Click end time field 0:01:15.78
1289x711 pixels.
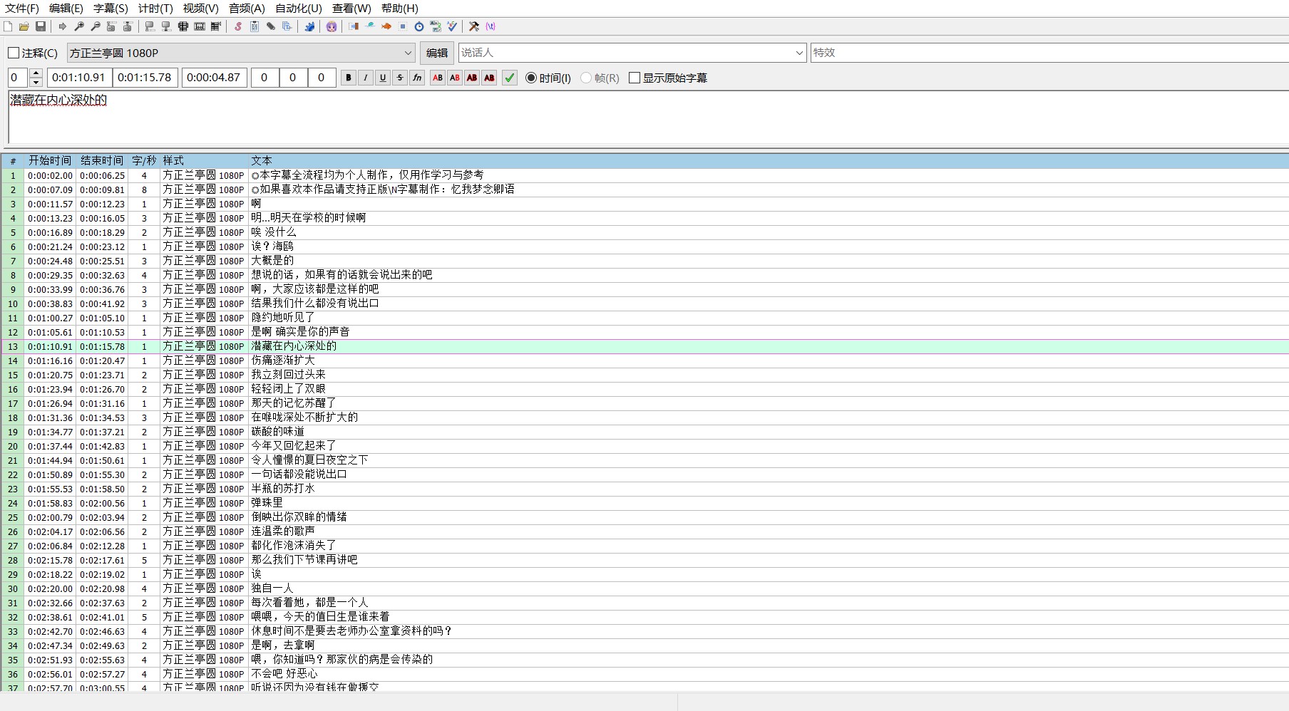tap(145, 78)
